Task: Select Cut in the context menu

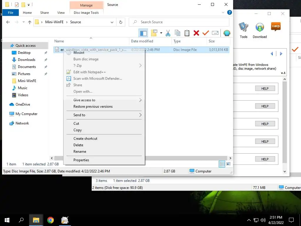Action: [x=104, y=124]
